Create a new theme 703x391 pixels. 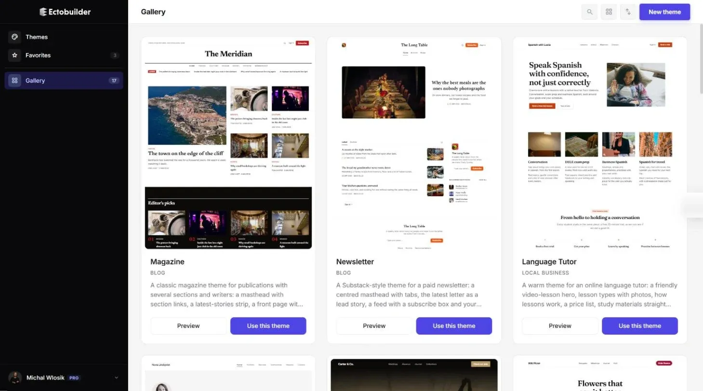pyautogui.click(x=664, y=12)
